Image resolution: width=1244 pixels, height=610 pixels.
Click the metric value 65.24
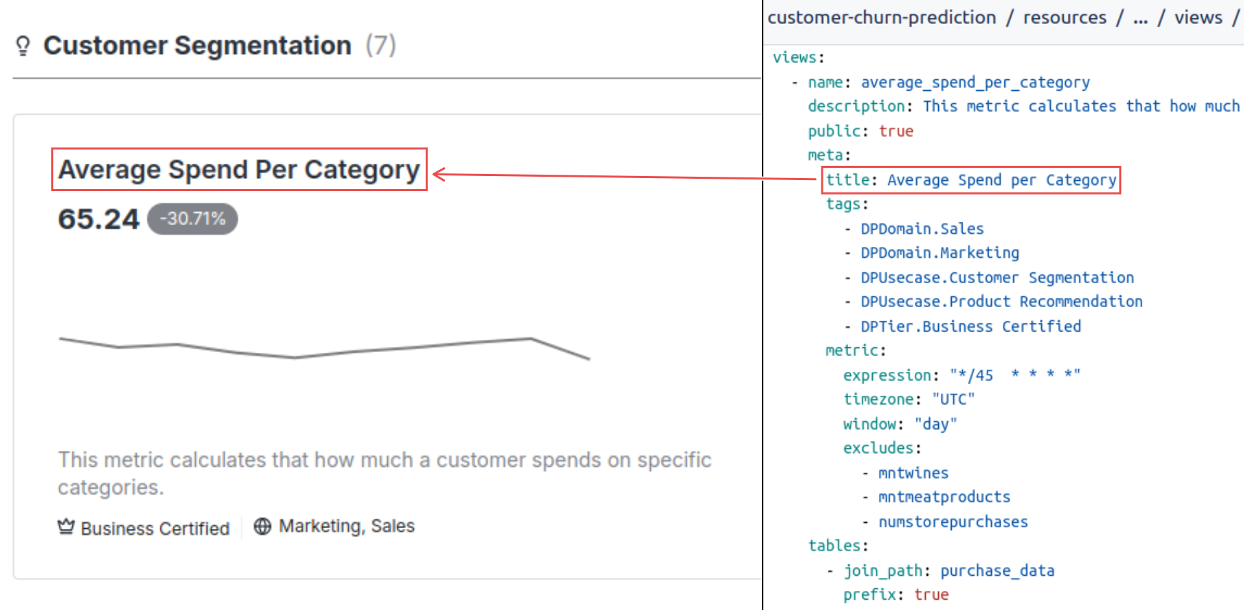(x=98, y=219)
